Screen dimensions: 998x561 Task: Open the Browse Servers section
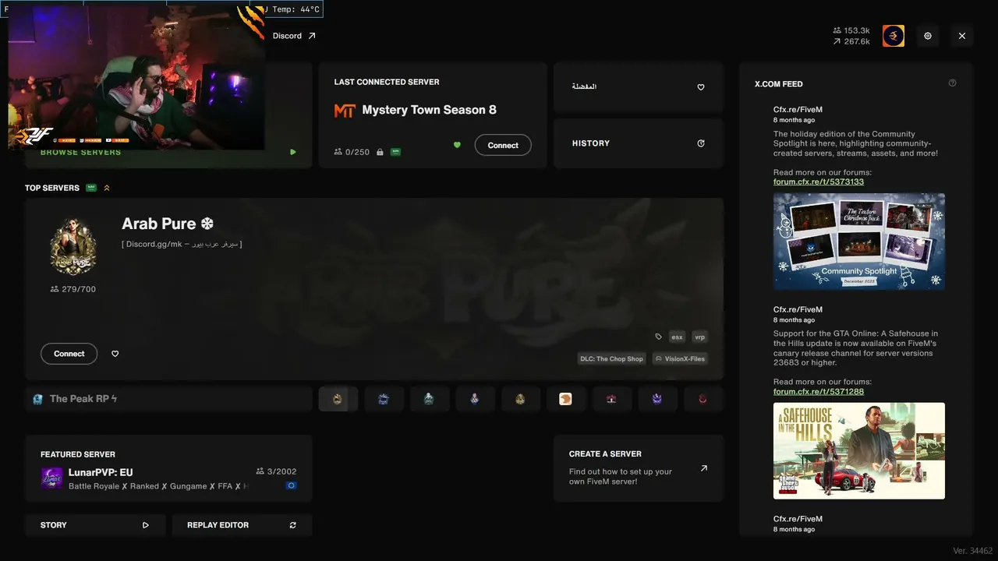click(168, 152)
